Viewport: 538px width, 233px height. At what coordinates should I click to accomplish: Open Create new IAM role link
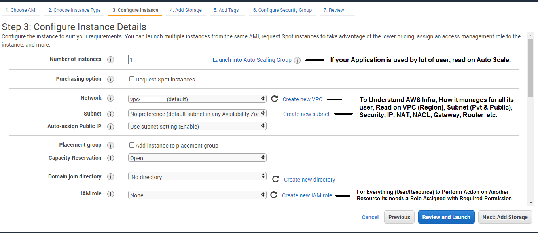(307, 195)
